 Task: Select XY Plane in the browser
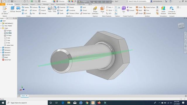[8, 36]
